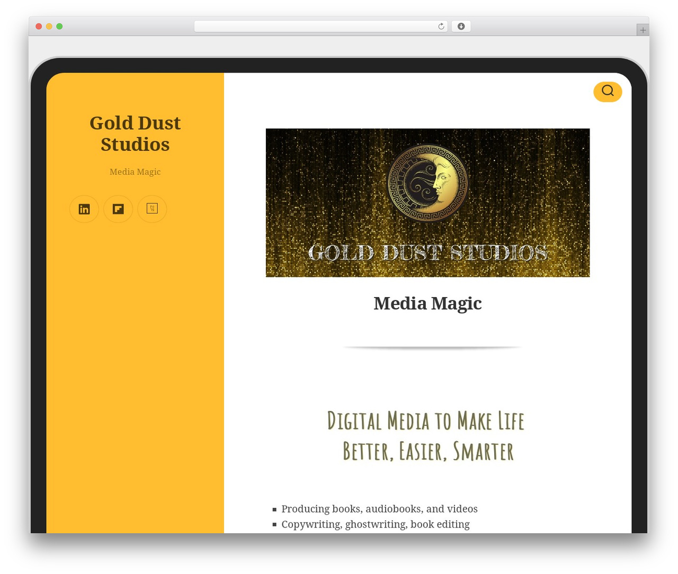The width and height of the screenshot is (678, 574).
Task: Click the bullet Producing books, audiobooks, and videos
Action: (x=379, y=509)
